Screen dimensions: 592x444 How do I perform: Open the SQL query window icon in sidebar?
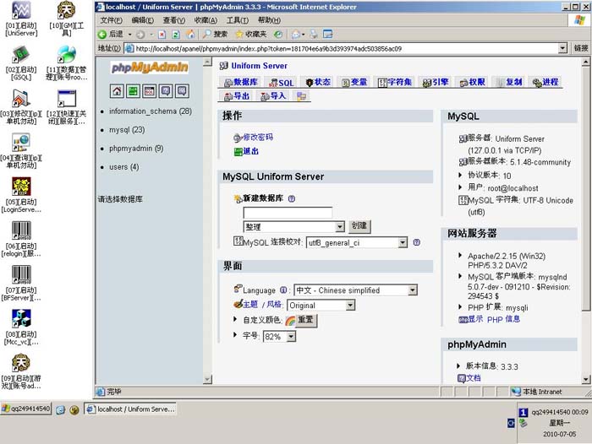[149, 91]
